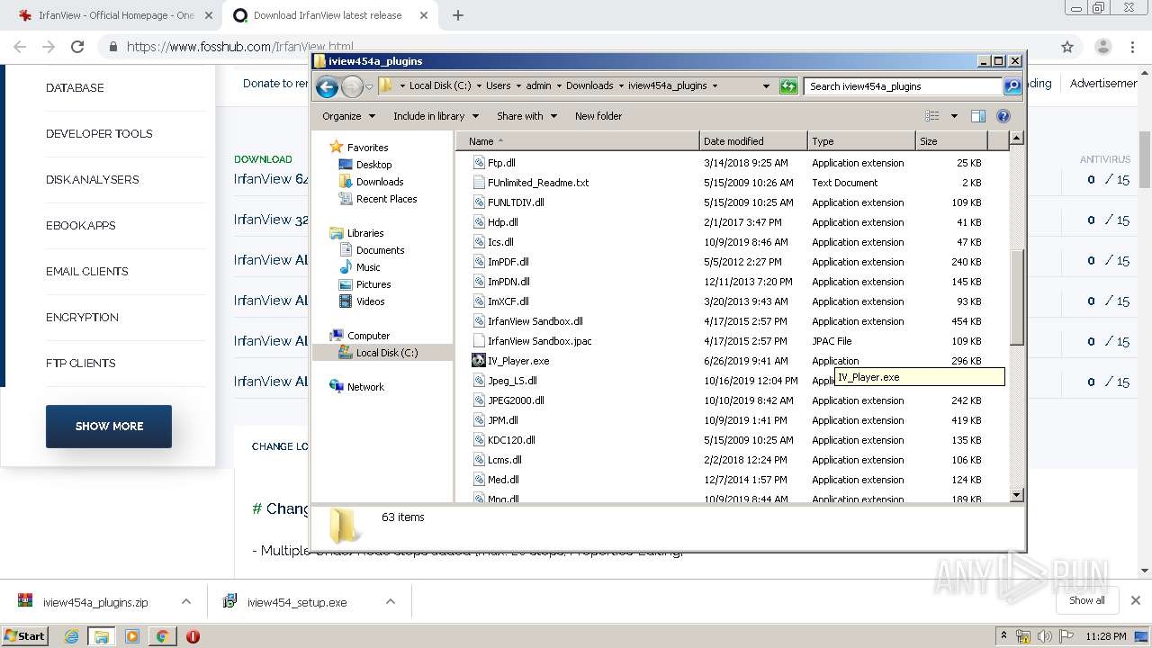Click the search magnifier icon in Explorer
Viewport: 1152px width, 648px height.
(1012, 86)
